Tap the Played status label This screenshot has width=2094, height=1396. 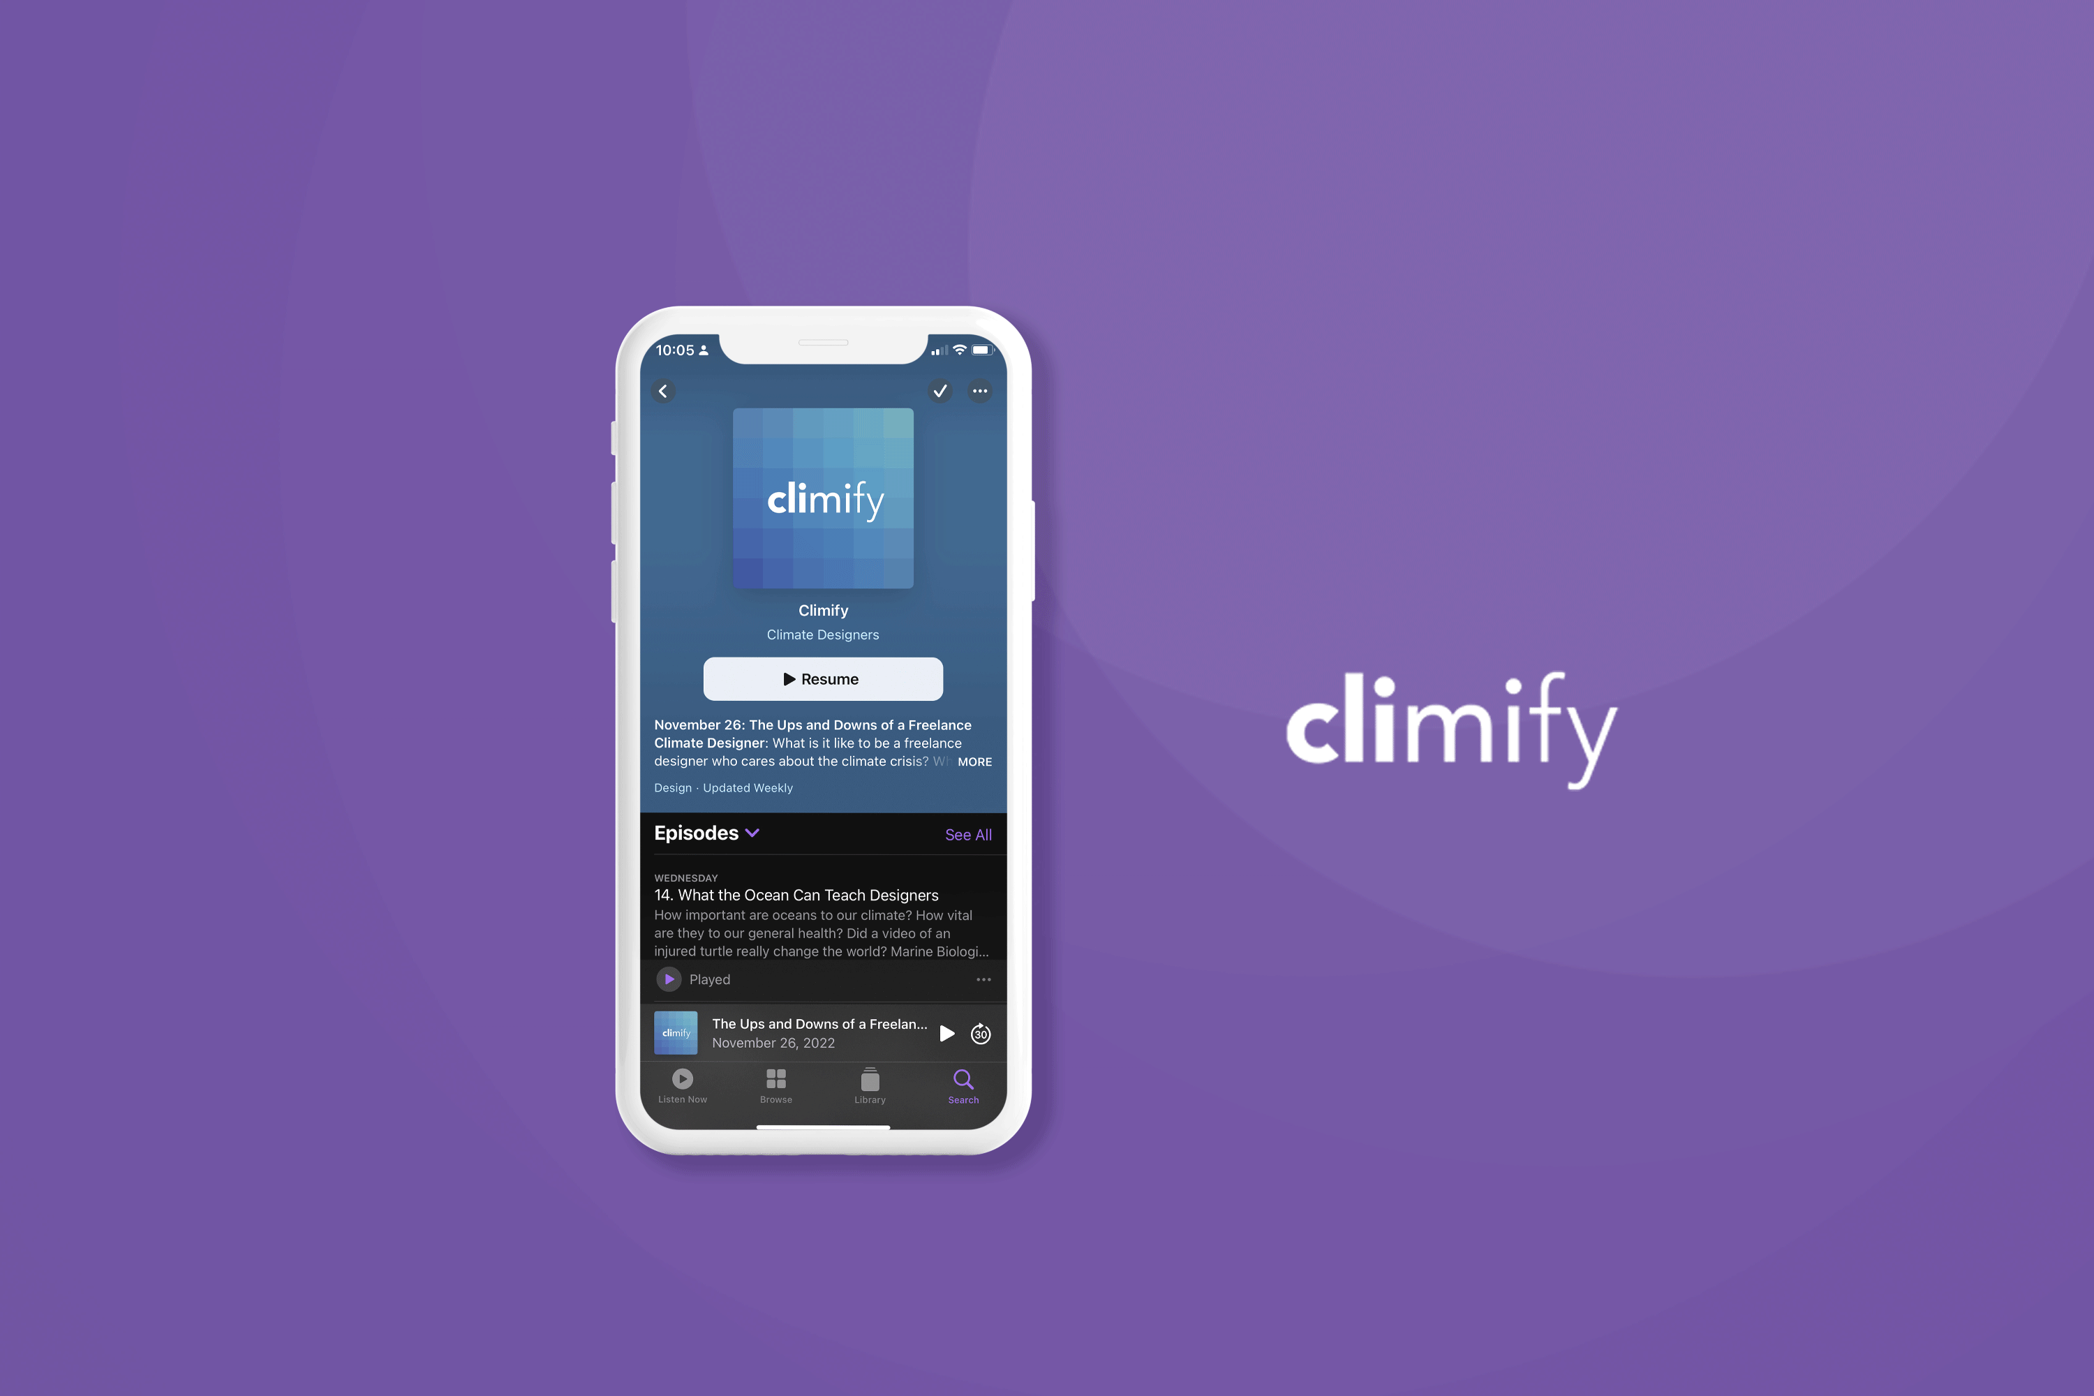[x=709, y=979]
